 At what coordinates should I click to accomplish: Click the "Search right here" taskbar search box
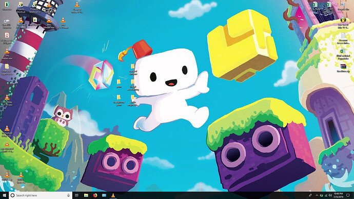41,195
